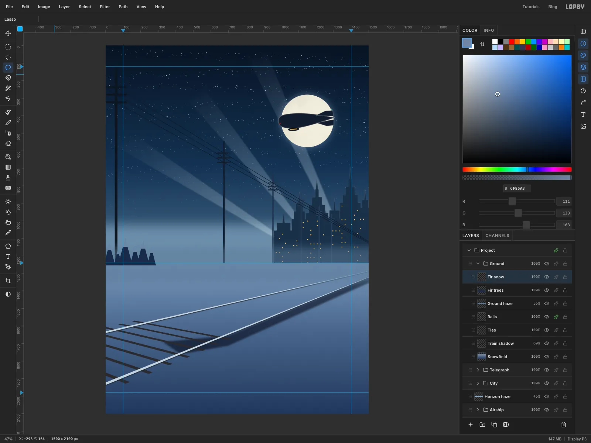Toggle visibility of the City group

pos(547,383)
